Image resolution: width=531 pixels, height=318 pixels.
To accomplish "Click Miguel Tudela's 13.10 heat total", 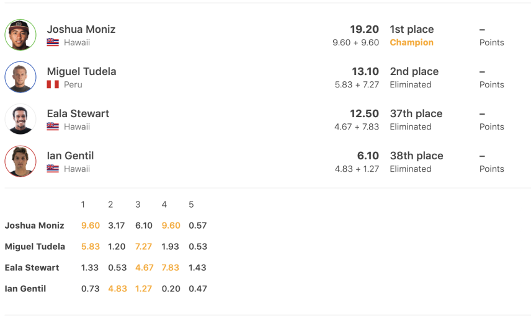I will pyautogui.click(x=365, y=71).
